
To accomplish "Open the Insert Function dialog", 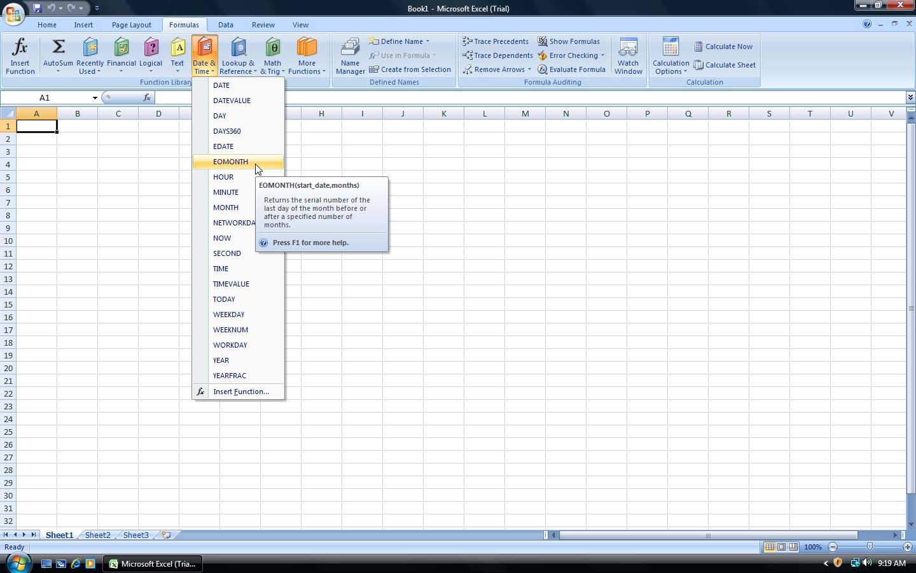I will tap(20, 56).
